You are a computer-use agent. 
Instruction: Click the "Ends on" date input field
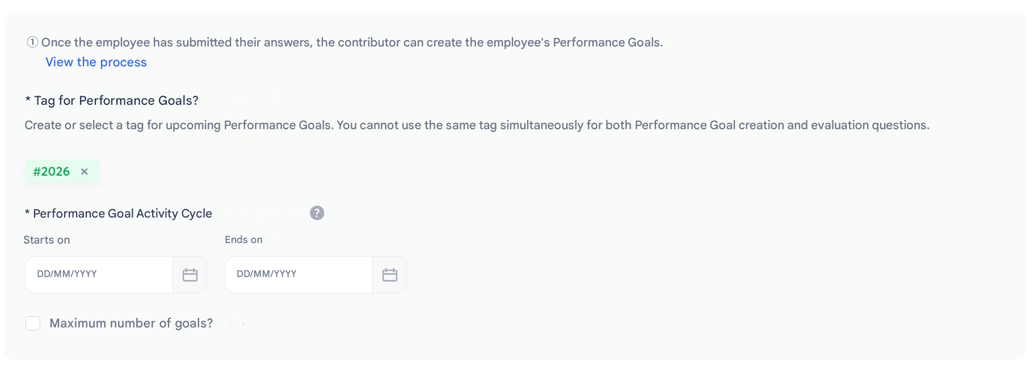pyautogui.click(x=299, y=274)
